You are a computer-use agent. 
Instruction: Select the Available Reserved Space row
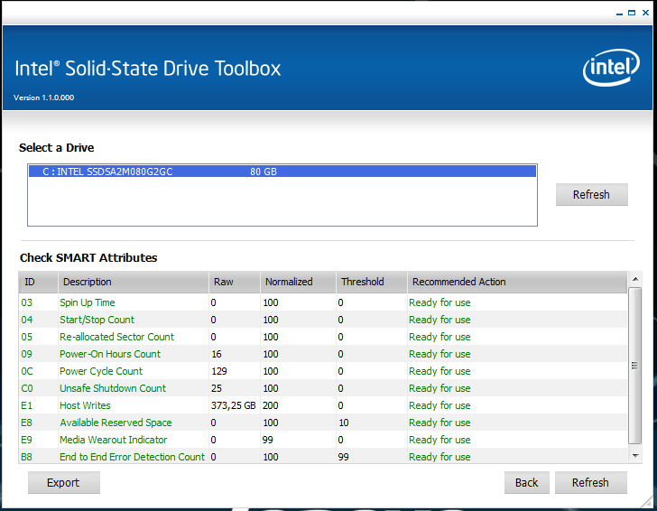point(323,423)
